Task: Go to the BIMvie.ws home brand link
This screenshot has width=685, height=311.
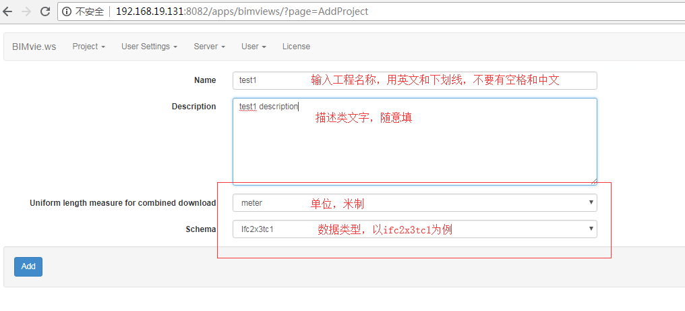Action: [34, 47]
